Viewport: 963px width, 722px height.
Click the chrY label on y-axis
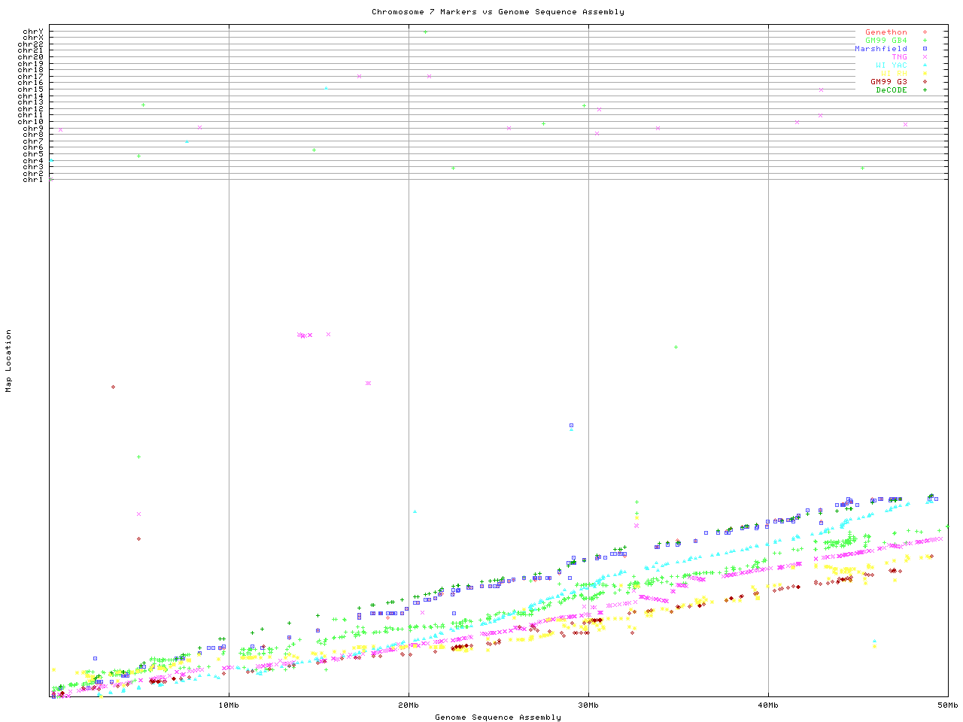pos(32,32)
